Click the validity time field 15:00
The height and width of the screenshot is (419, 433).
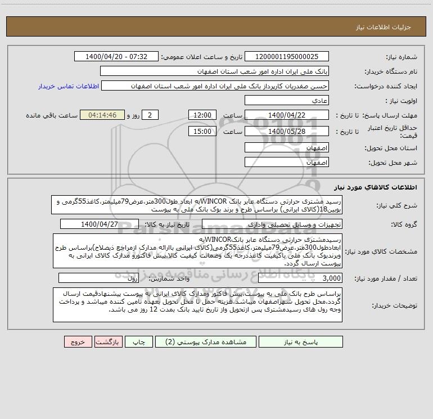[202, 131]
